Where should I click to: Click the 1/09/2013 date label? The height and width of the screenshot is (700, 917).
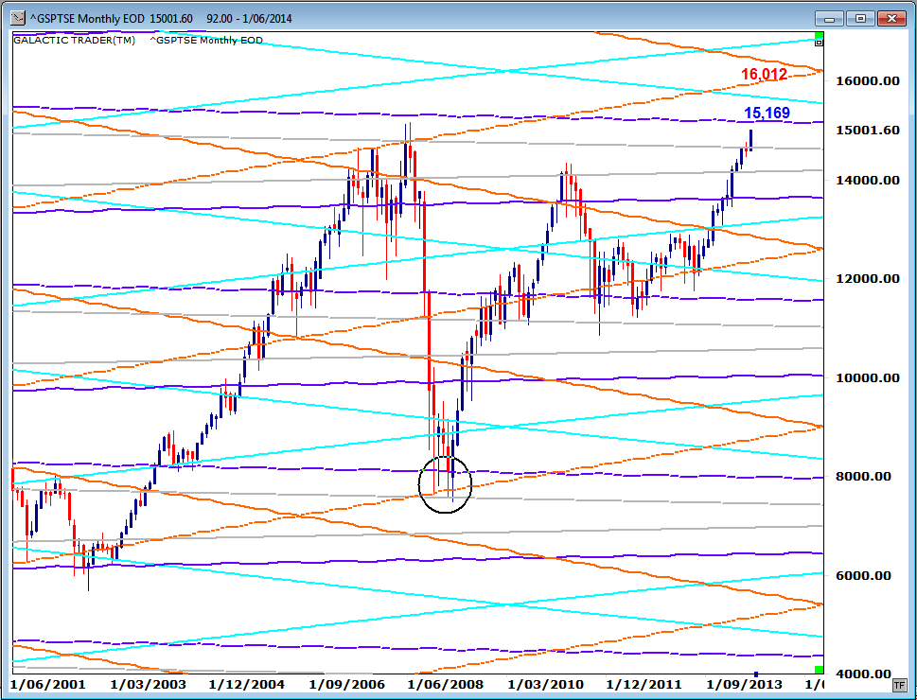(744, 684)
